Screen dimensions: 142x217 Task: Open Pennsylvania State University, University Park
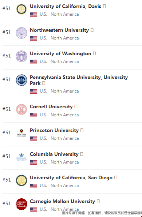coord(79,80)
